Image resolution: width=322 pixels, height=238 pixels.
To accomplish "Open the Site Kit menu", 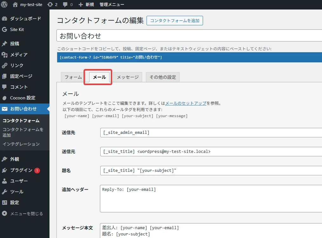I will pos(25,29).
